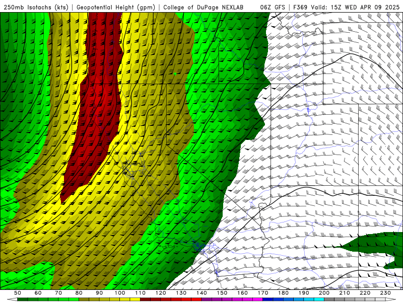Screen dimensions: 403x302
Task: Select the cyan swatch left of 200
Action: coord(319,299)
